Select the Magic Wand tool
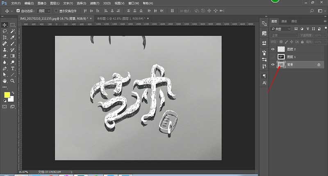 [13, 31]
